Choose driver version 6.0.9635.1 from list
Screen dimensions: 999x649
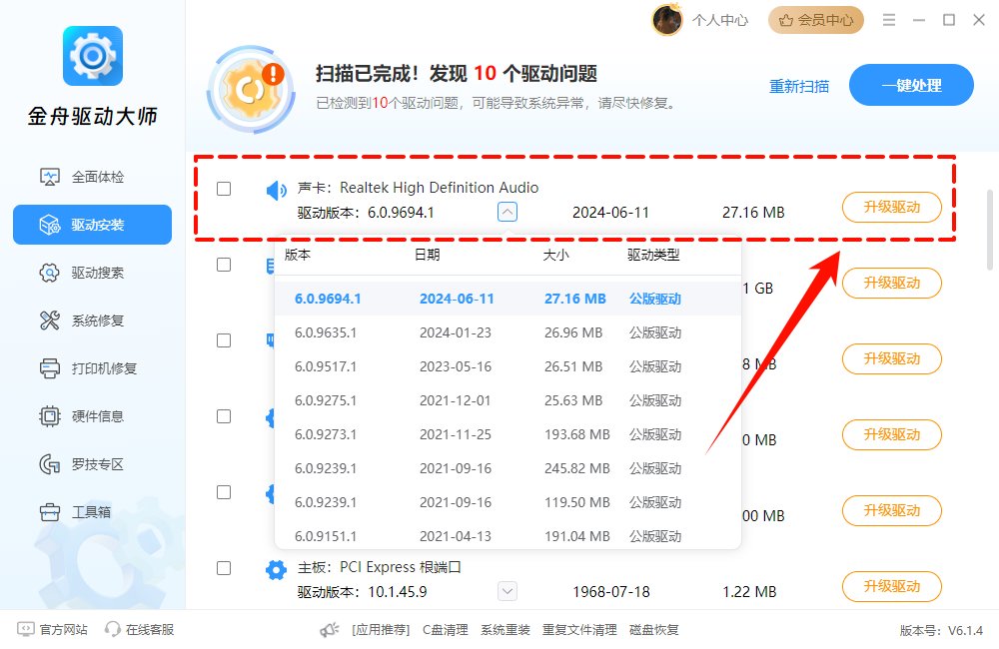(326, 332)
